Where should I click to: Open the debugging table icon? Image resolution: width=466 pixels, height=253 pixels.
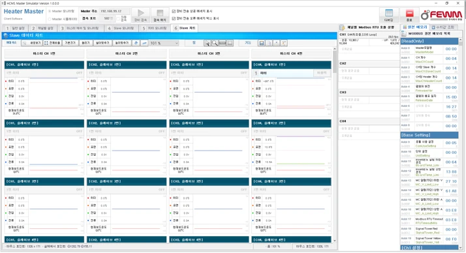(389, 13)
